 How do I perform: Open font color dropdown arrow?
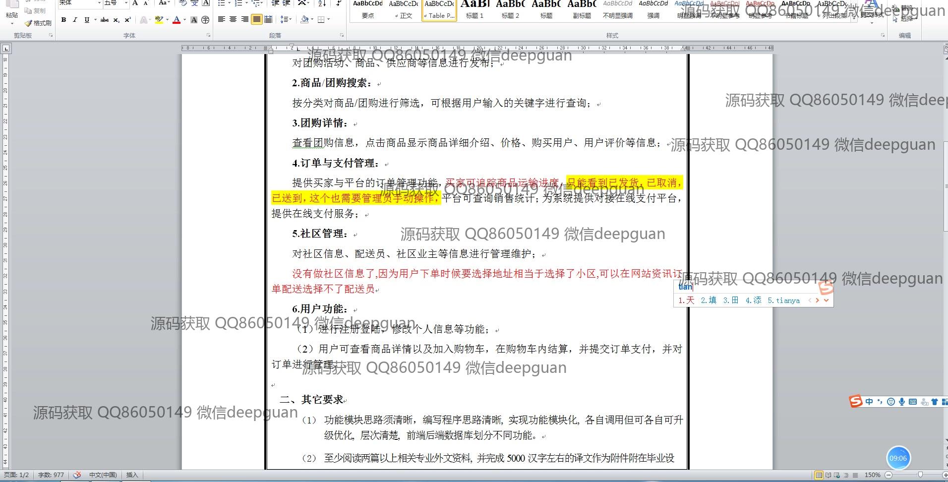pos(184,20)
